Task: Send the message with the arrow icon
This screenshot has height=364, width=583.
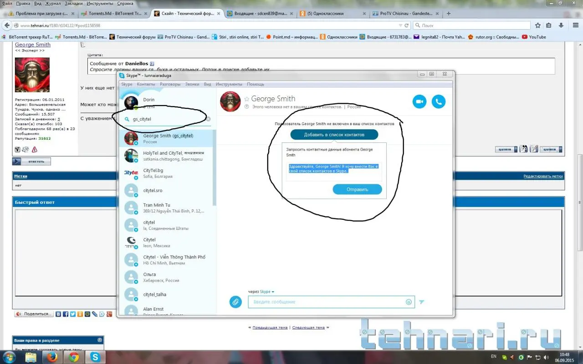Action: [x=422, y=302]
